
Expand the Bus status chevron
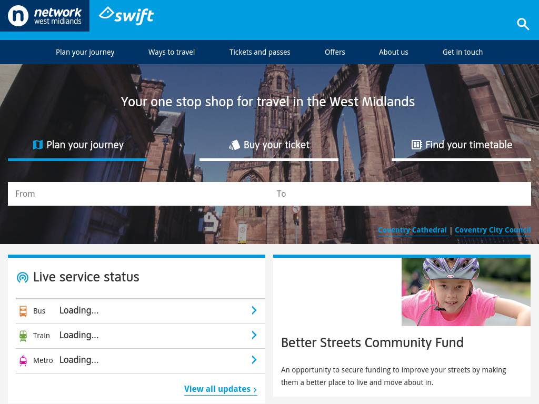[x=254, y=310]
